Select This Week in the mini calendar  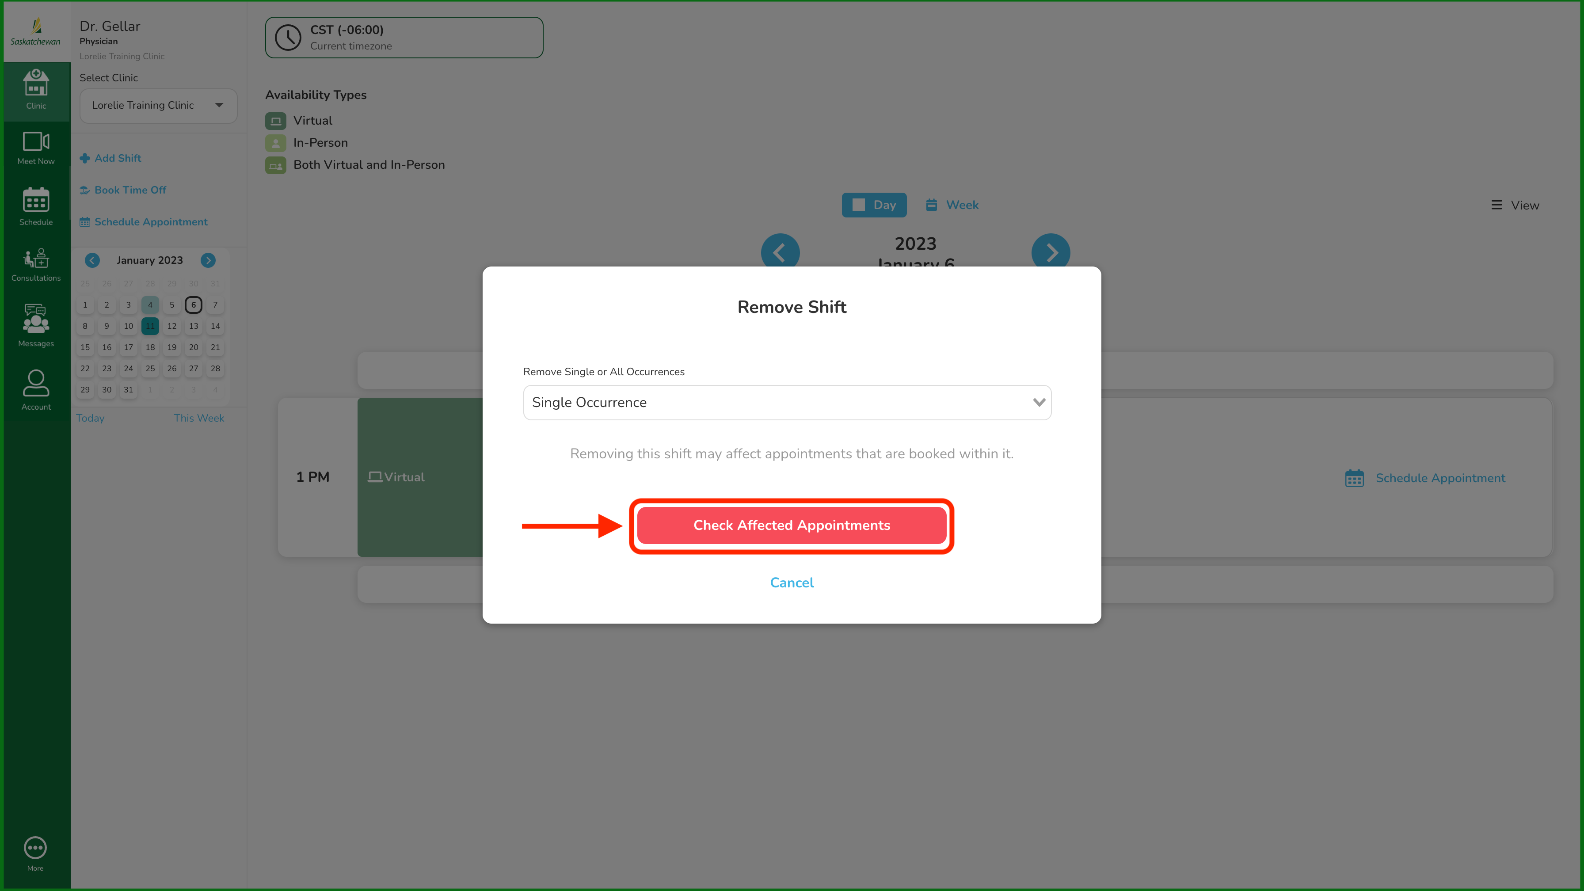pos(198,418)
